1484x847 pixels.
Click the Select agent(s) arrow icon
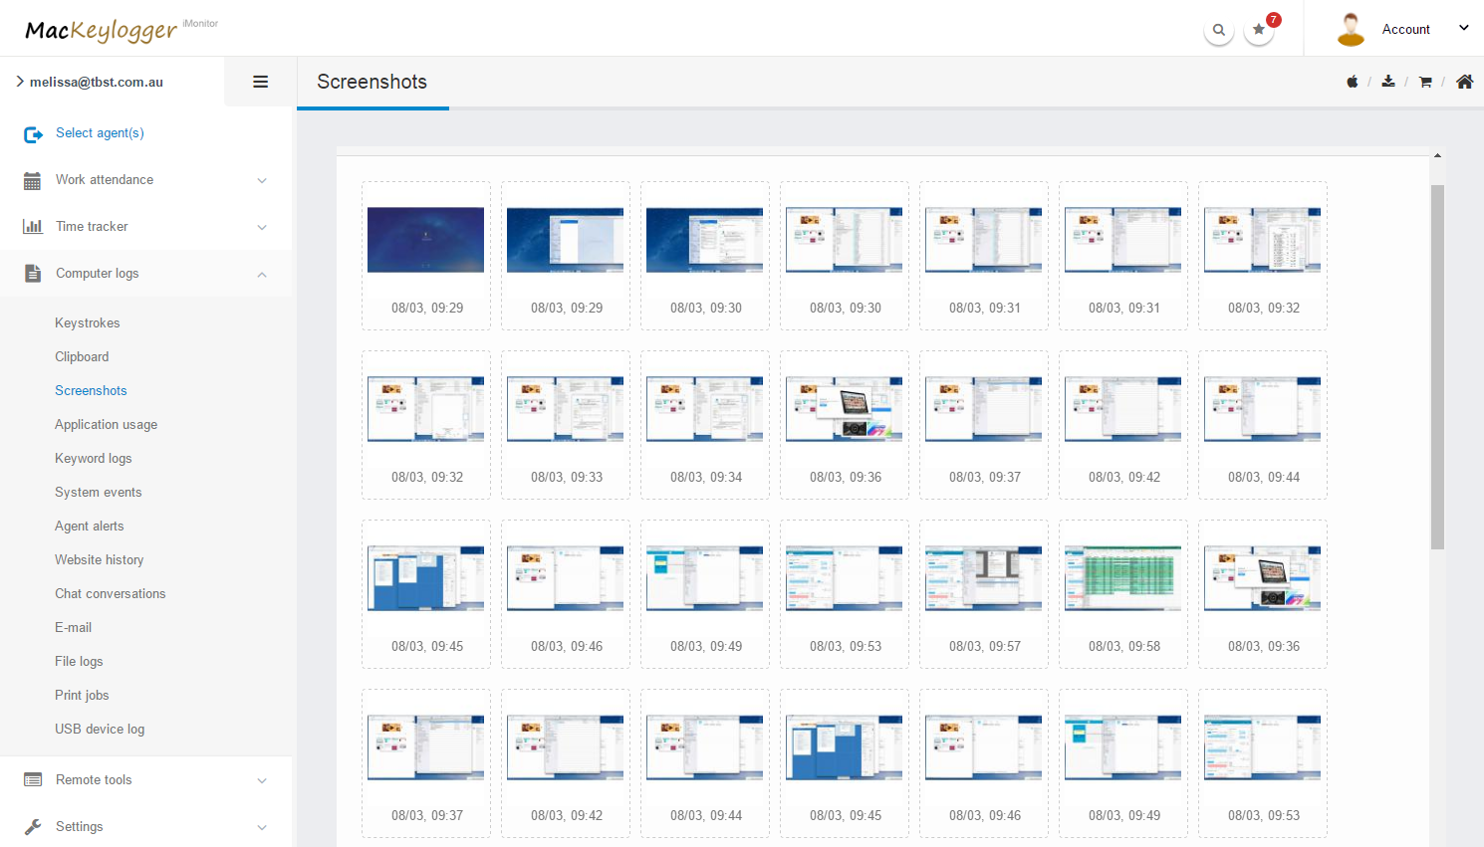coord(33,133)
